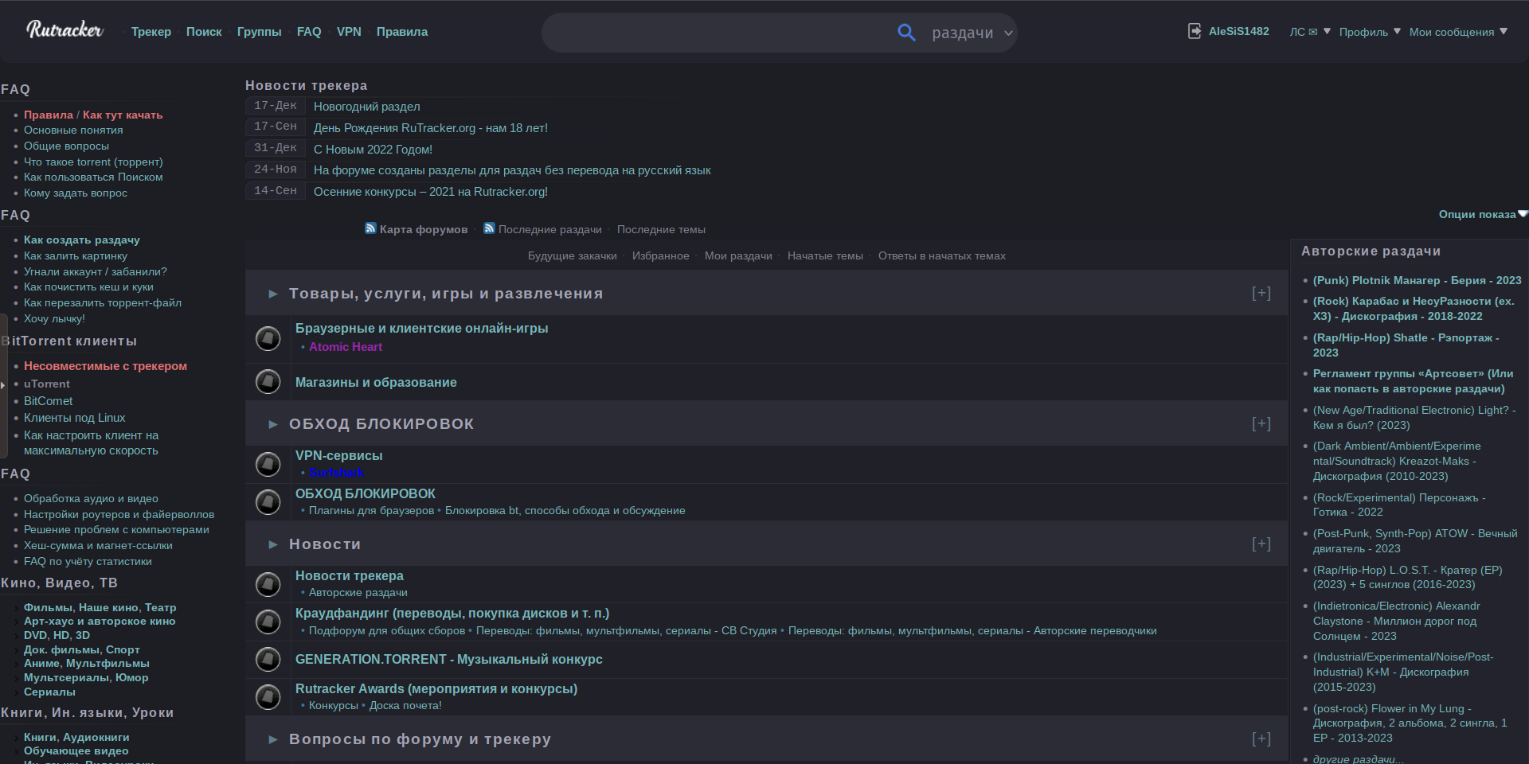
Task: Open Доска почета! subforum link
Action: click(405, 705)
